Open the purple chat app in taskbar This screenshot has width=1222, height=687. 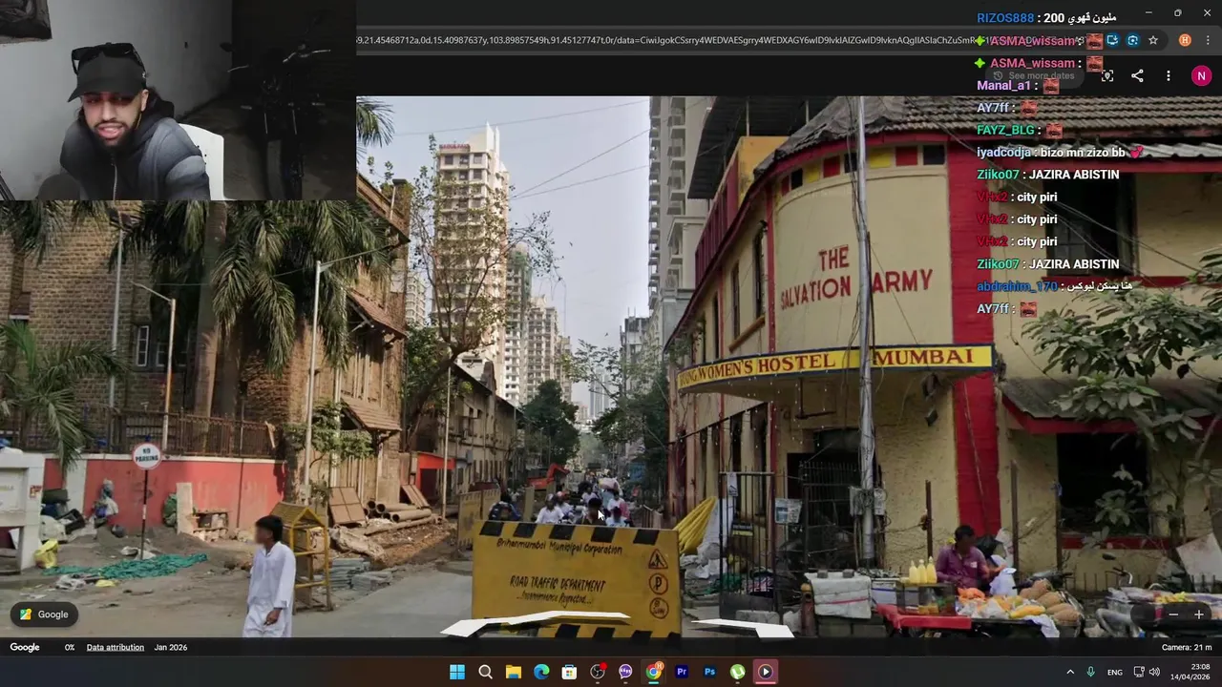pyautogui.click(x=625, y=672)
